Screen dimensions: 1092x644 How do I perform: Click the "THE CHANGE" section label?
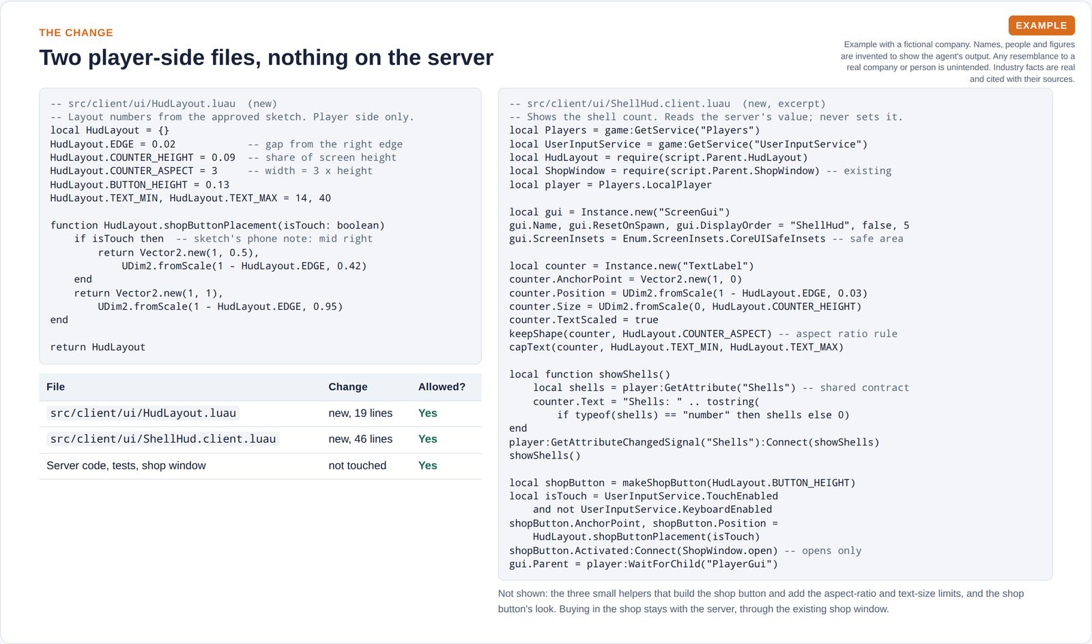[x=76, y=33]
